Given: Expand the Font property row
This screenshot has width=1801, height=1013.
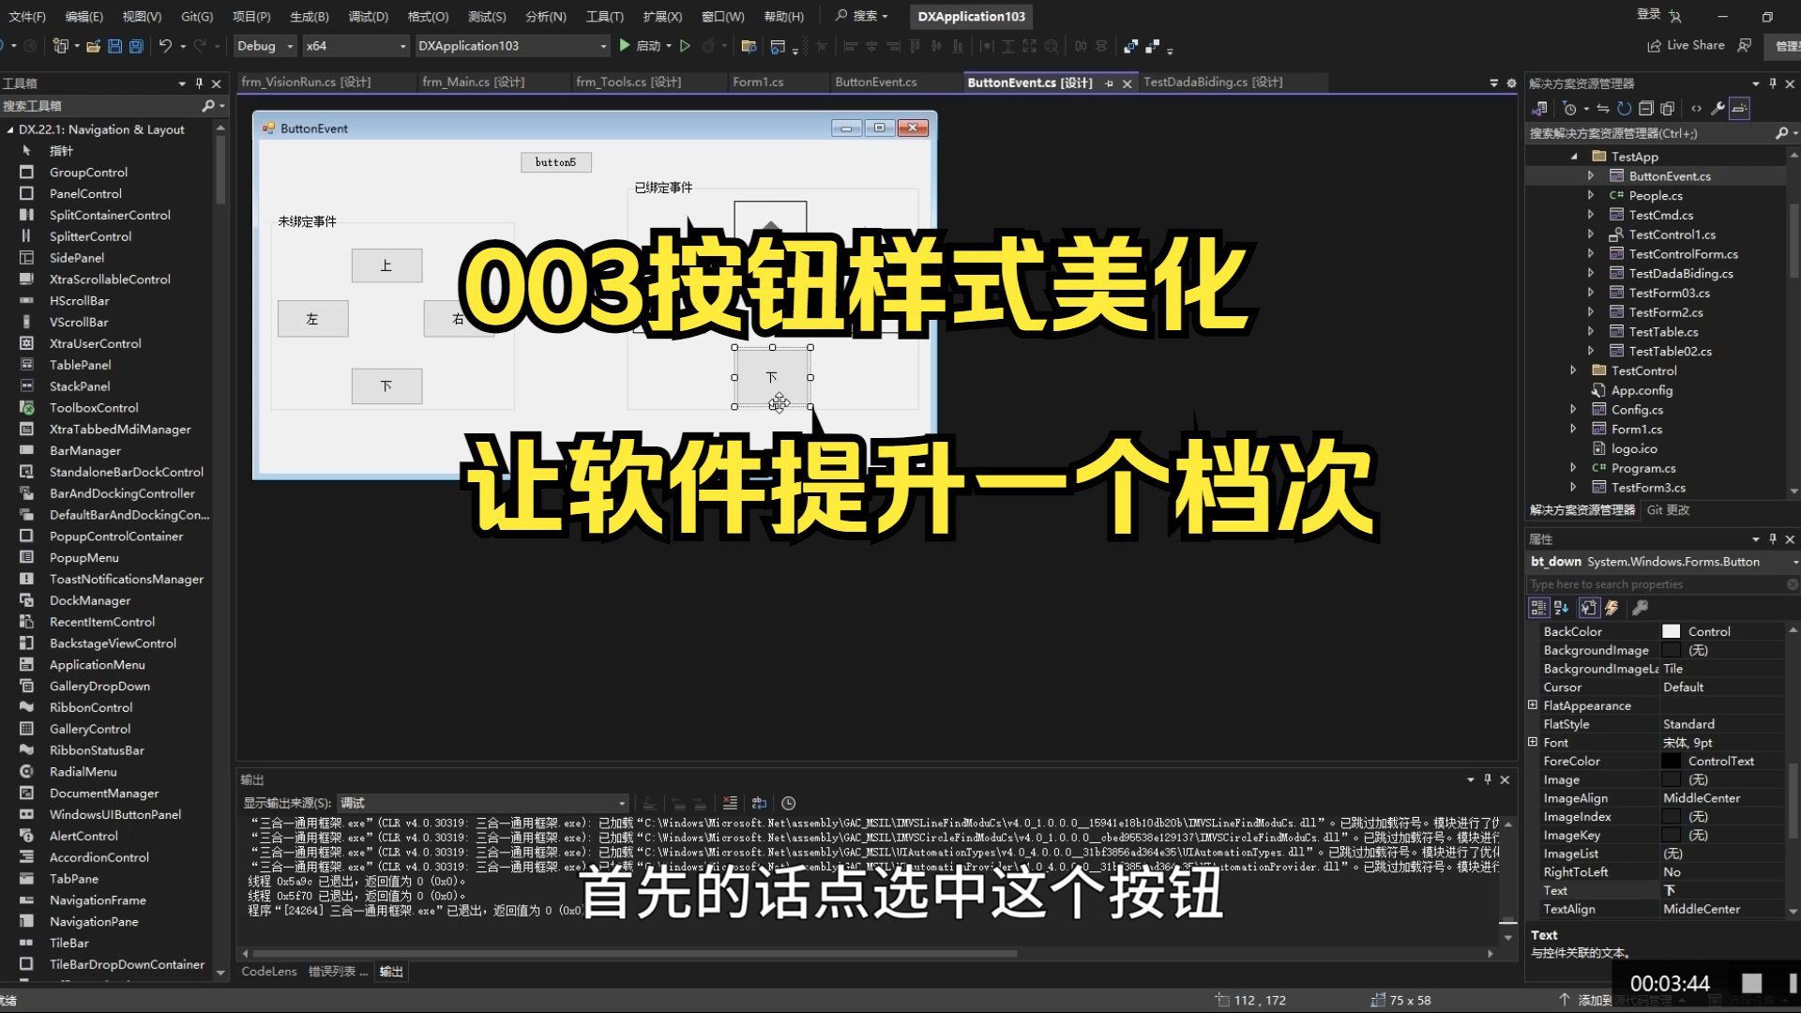Looking at the screenshot, I should [1532, 742].
